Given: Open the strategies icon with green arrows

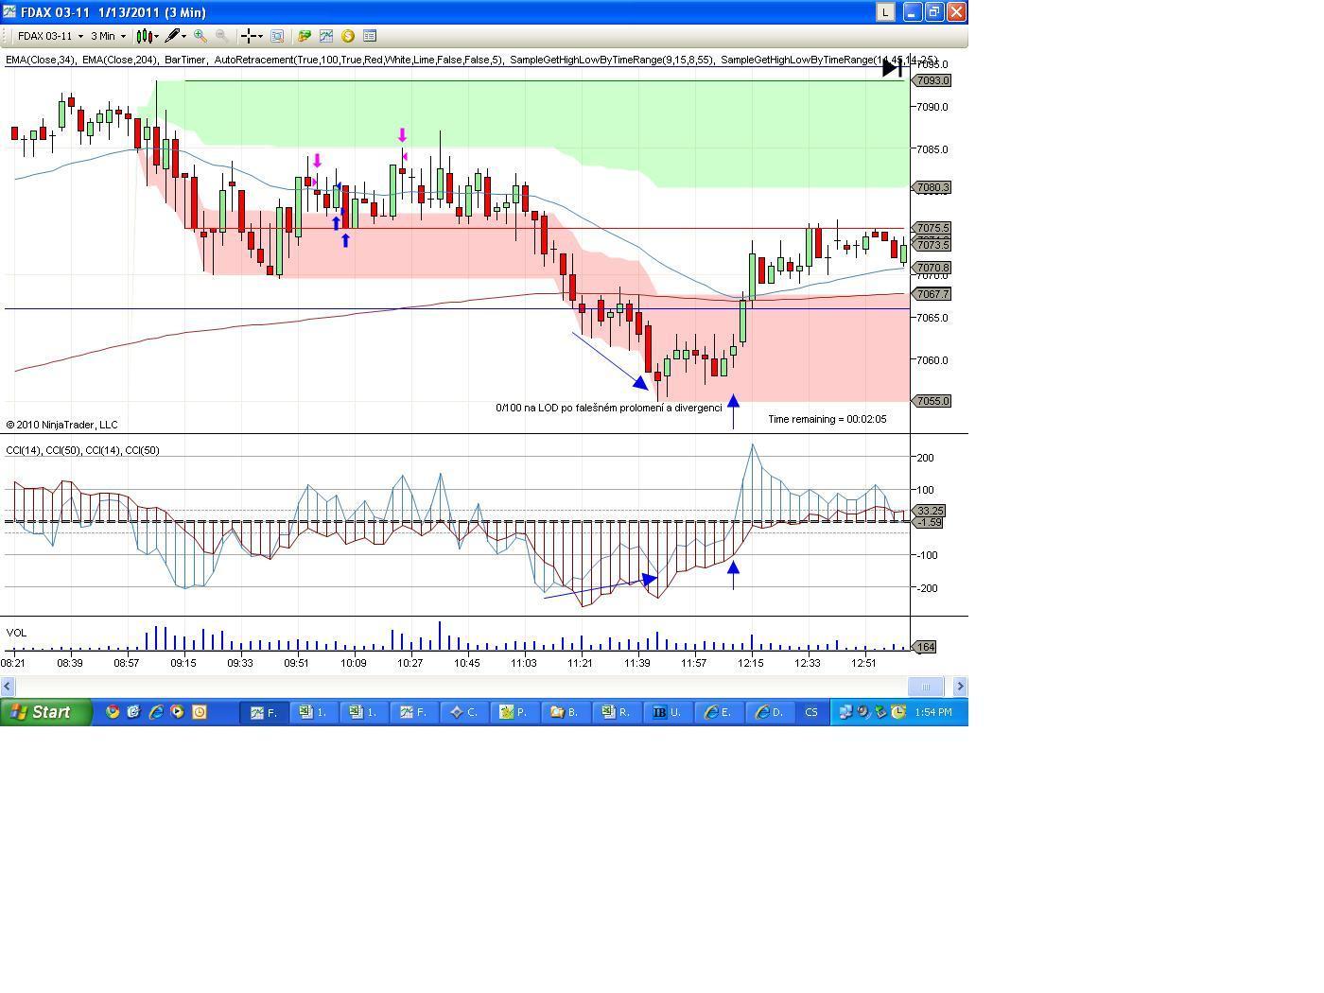Looking at the screenshot, I should [305, 36].
